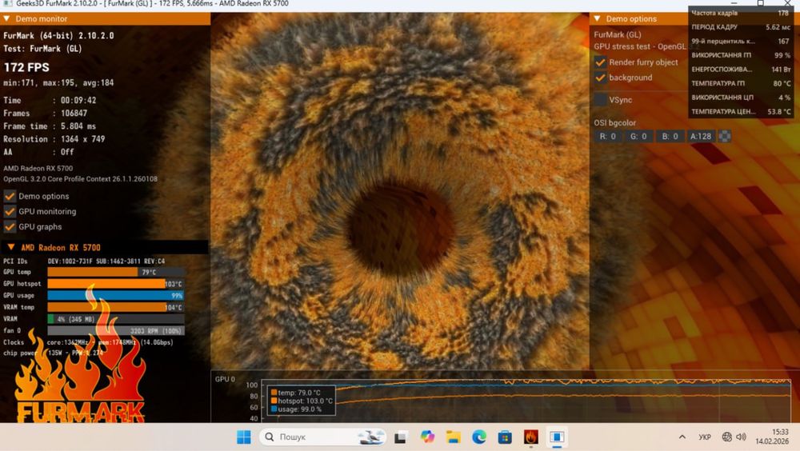Open Microsoft Edge from the taskbar

(x=479, y=437)
